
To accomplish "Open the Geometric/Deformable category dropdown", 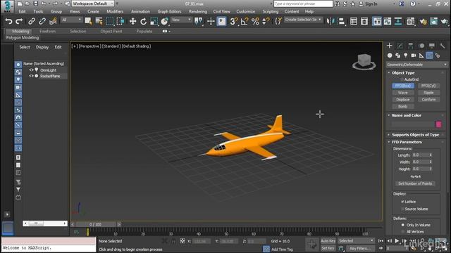I will pos(416,65).
